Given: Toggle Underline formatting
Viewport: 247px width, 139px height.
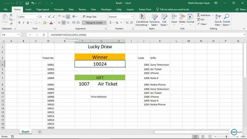Looking at the screenshot, I should (x=28, y=23).
